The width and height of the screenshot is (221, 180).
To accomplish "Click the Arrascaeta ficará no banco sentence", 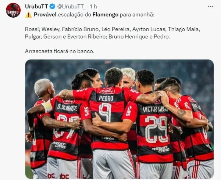I will (60, 51).
